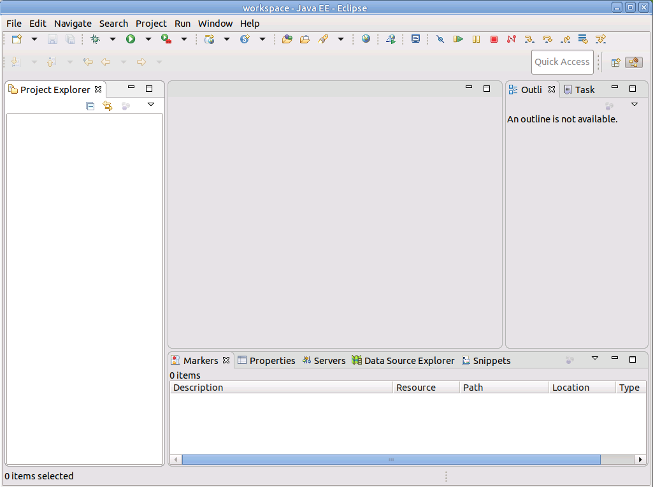Viewport: 653px width, 487px height.
Task: Sort Markers by the Resource column
Action: (x=426, y=388)
